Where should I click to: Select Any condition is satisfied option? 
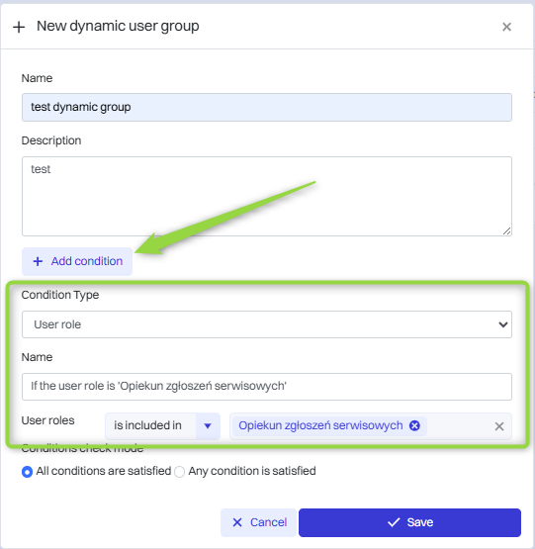click(x=180, y=472)
